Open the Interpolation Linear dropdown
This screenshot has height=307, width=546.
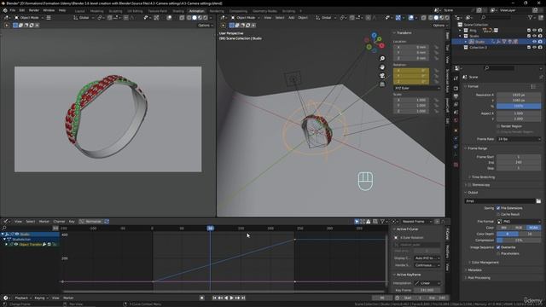(x=427, y=283)
